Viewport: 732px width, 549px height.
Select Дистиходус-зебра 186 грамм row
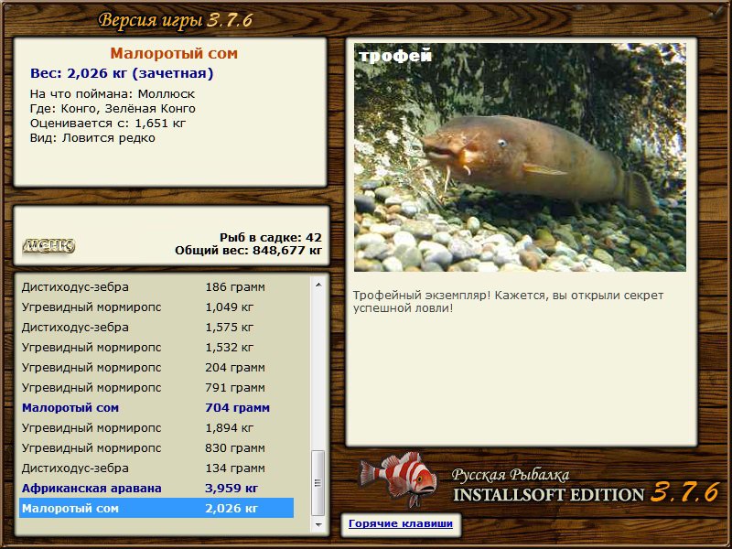click(x=156, y=286)
